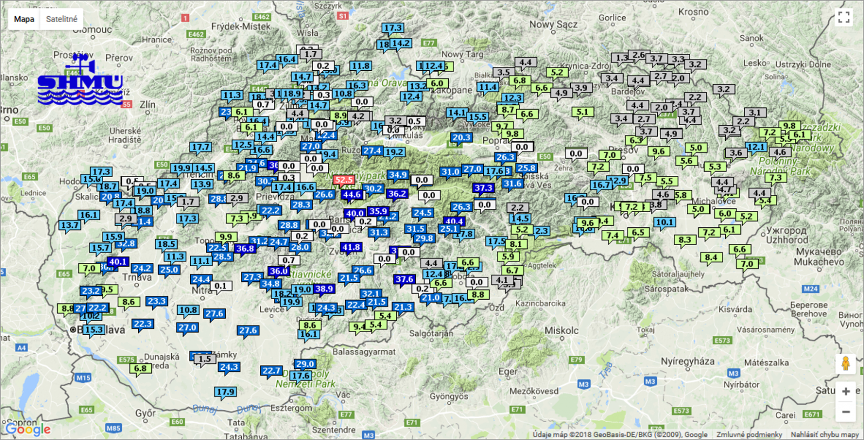Open the 40.1 marker near Trnava
The image size is (864, 440).
point(117,262)
